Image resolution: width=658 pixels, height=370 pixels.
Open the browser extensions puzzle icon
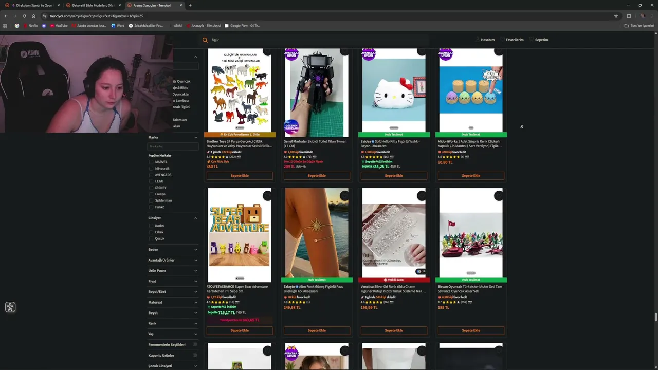(629, 16)
